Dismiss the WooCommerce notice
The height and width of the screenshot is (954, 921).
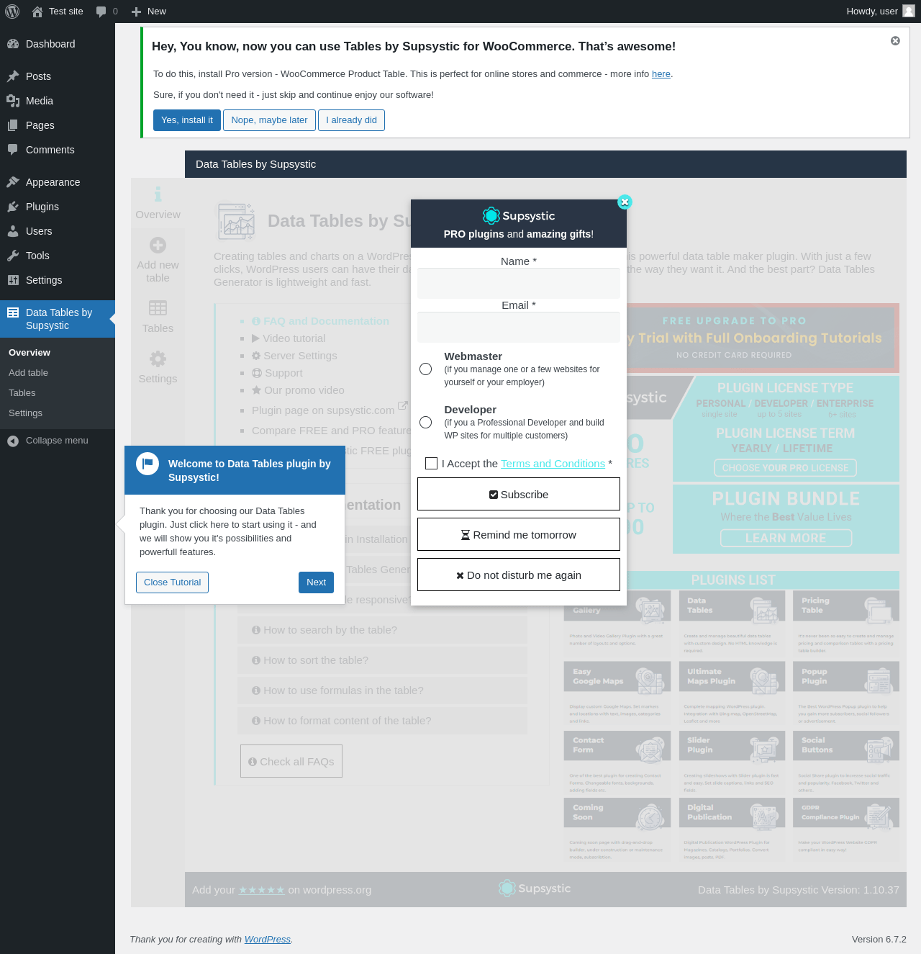click(x=895, y=41)
